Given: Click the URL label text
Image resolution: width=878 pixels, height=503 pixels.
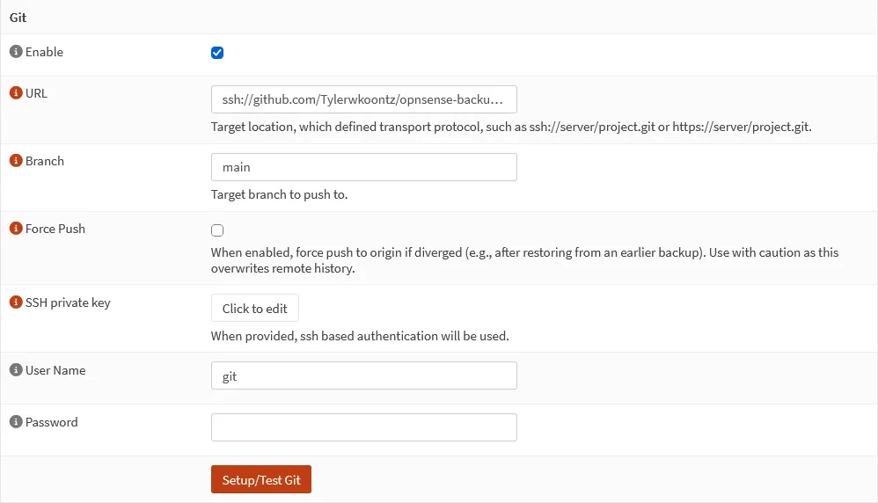Looking at the screenshot, I should click(x=36, y=93).
